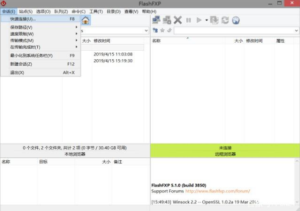This screenshot has width=300, height=211.
Task: Click the FlashFXP 5.1.0 (build 3850) log text
Action: pyautogui.click(x=179, y=185)
